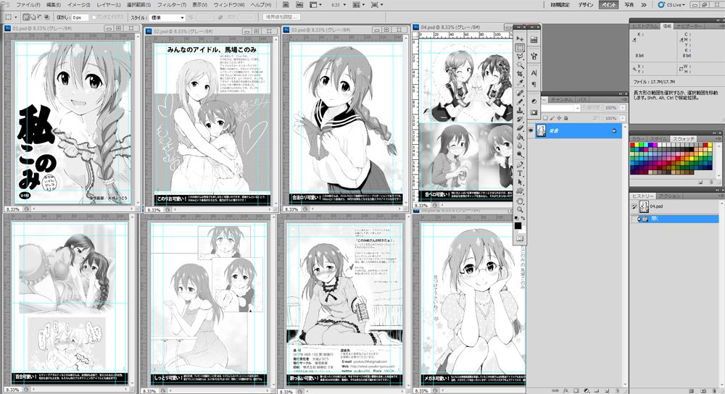Switch to the ヒストグラム tab

[645, 26]
